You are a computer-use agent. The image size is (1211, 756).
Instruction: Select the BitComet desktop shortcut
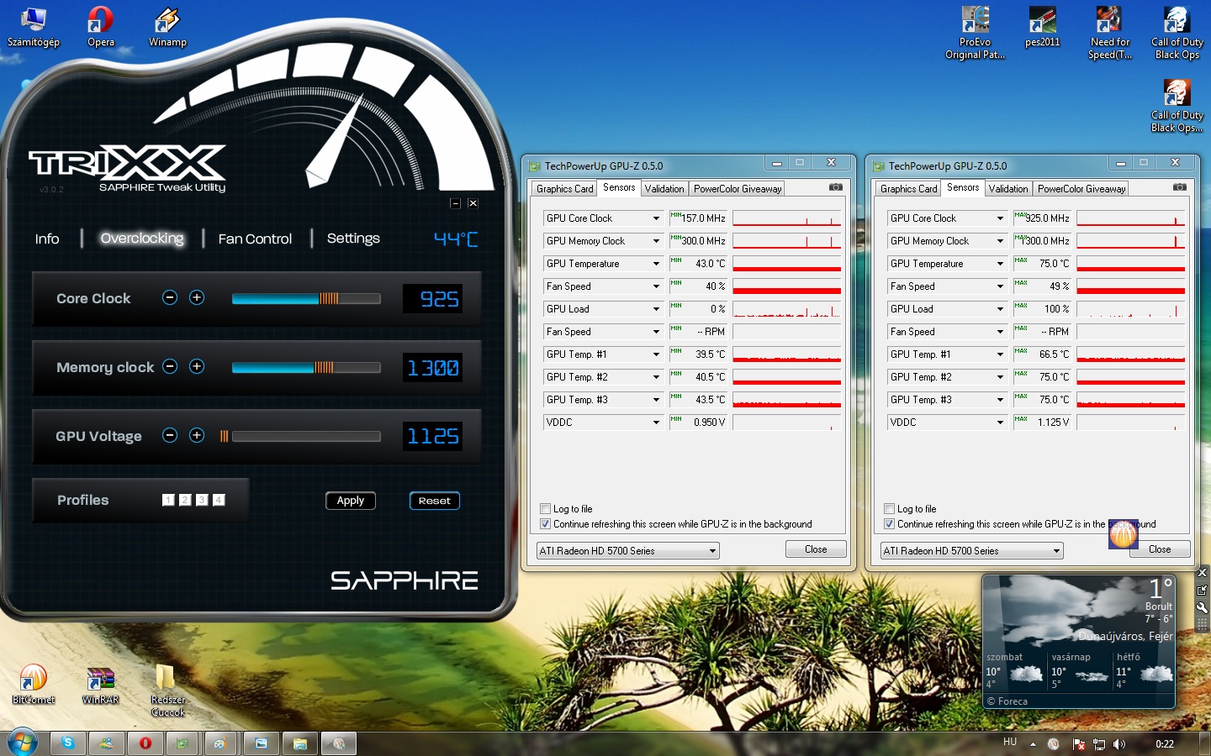pos(34,684)
